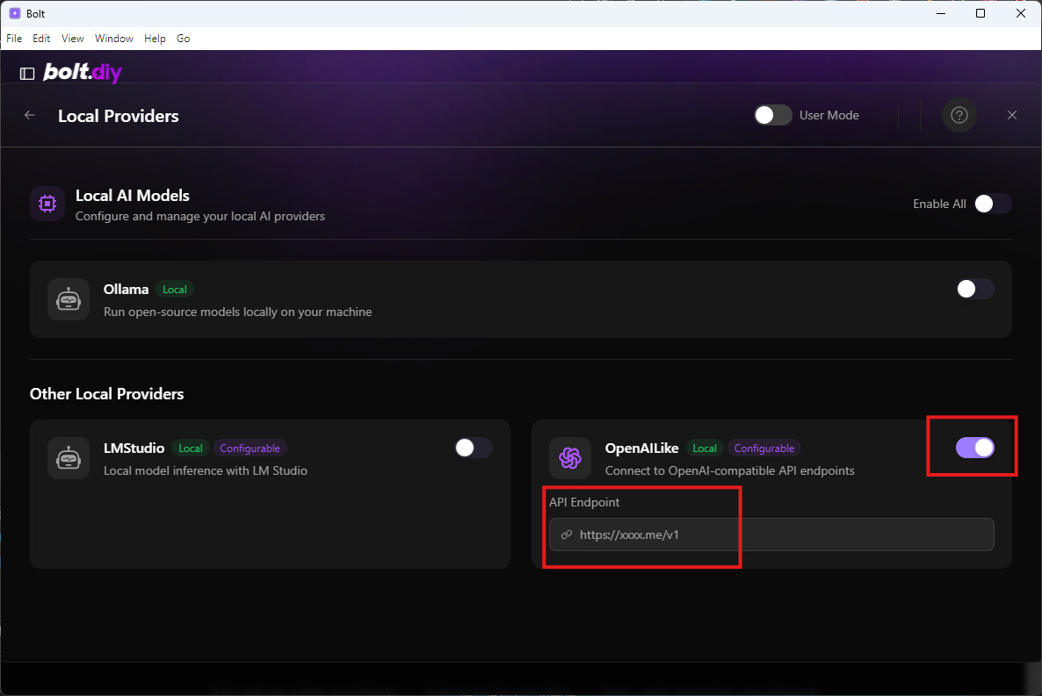1042x696 pixels.
Task: Open the Go menu
Action: pyautogui.click(x=184, y=39)
